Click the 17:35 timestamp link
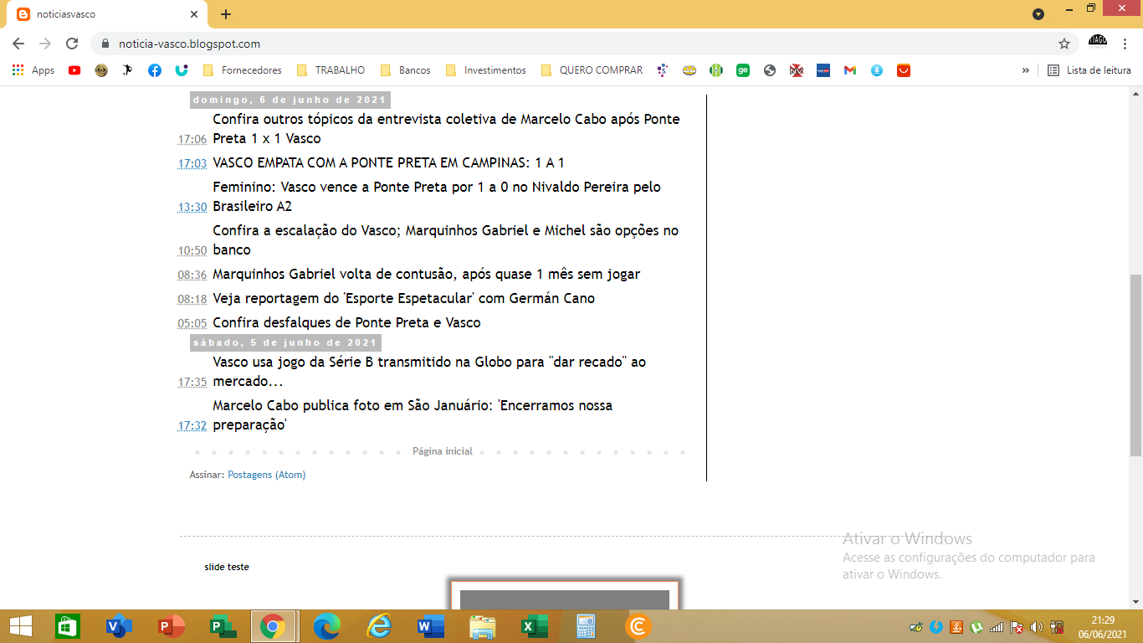Screen dimensions: 1143x643 pos(192,382)
